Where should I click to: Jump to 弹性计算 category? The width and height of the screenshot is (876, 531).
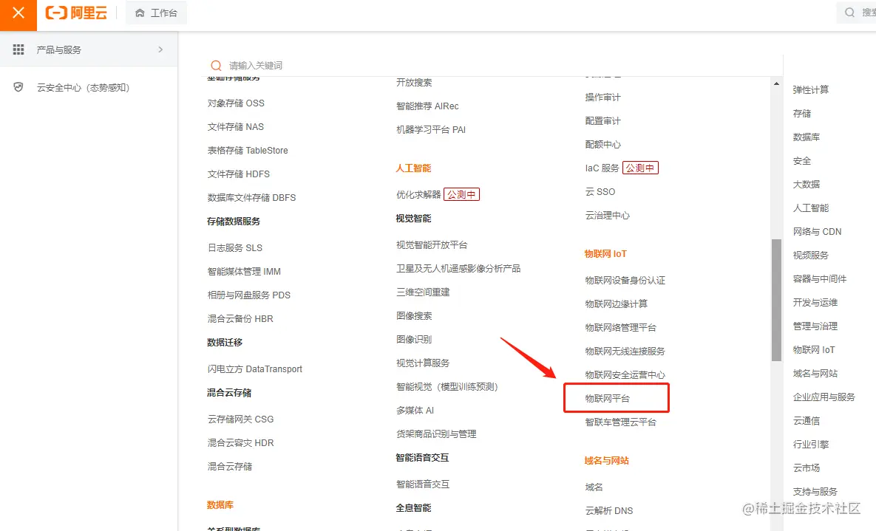[x=811, y=90]
